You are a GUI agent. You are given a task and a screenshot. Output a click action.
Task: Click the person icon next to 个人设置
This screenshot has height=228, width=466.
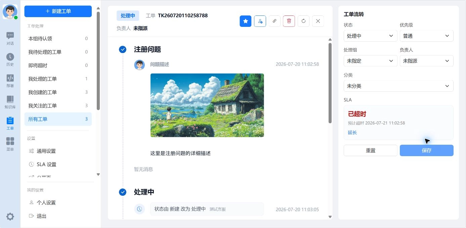click(x=31, y=203)
